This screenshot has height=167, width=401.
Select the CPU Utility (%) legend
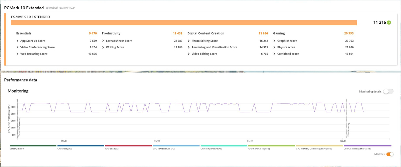[81, 147]
